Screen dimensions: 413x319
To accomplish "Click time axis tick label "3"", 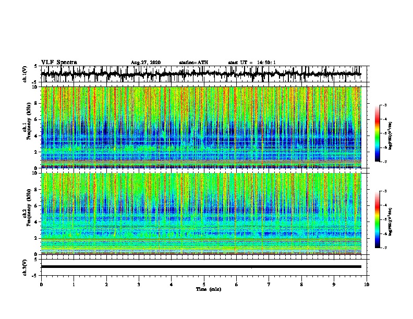I will click(x=139, y=285).
